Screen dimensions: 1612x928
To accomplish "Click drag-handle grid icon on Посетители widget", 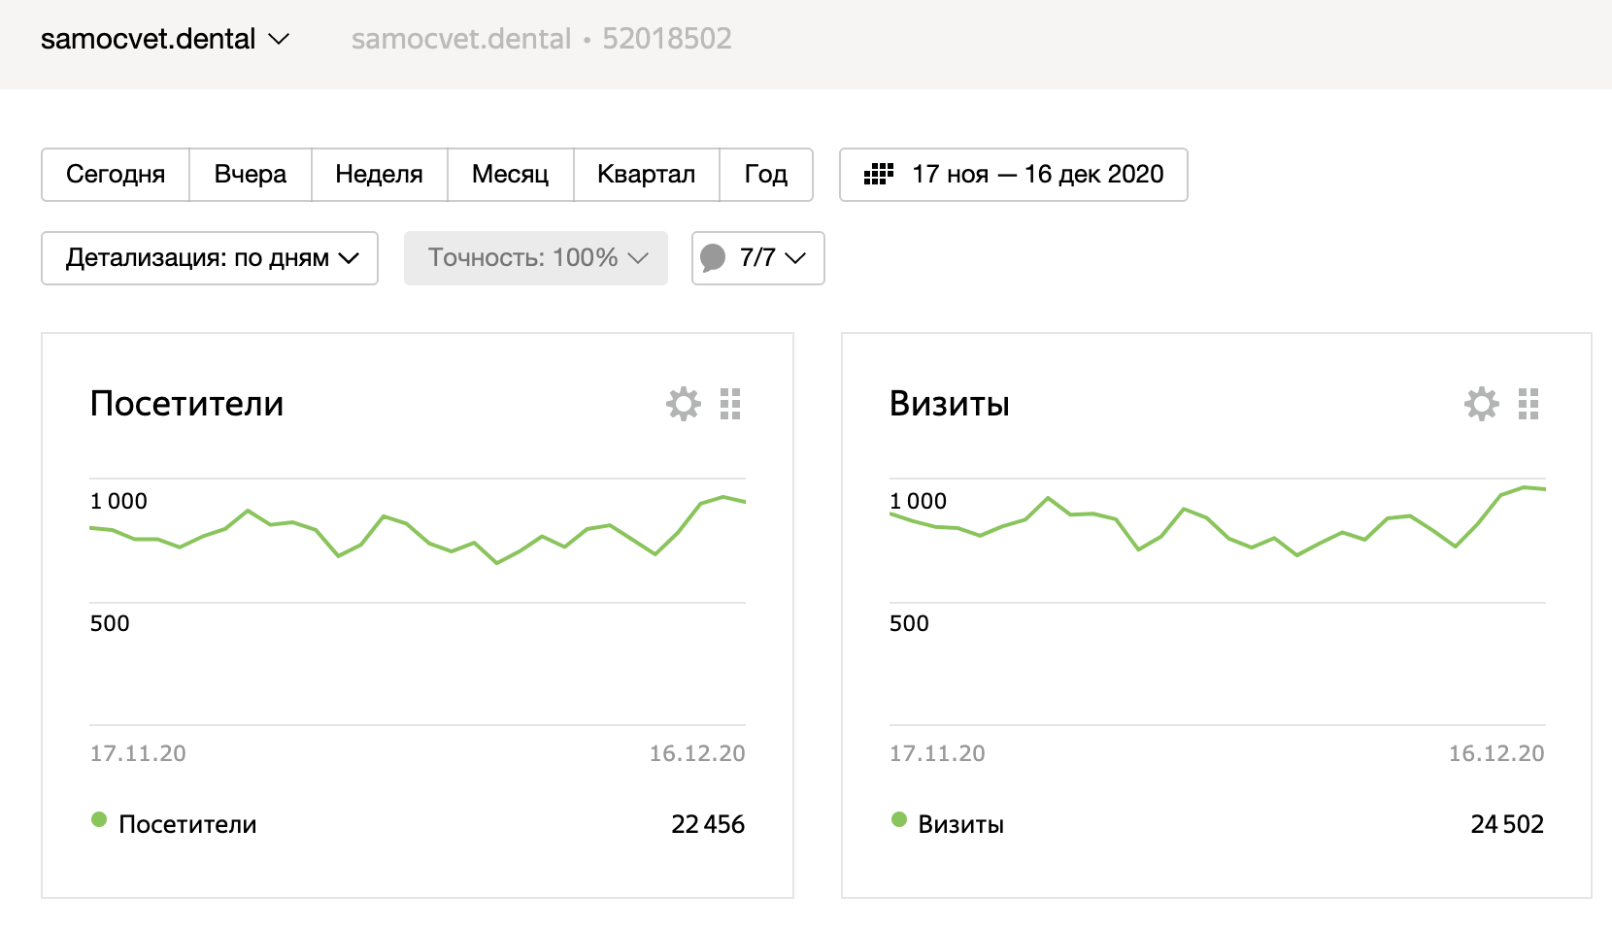I will click(730, 404).
